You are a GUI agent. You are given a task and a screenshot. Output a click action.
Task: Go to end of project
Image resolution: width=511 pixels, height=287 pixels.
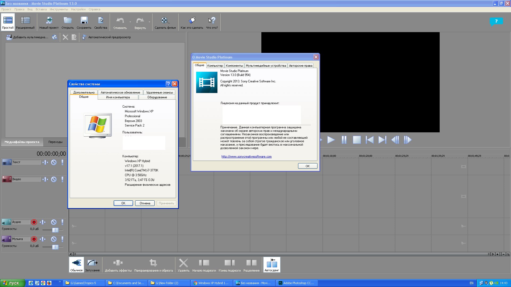pos(382,140)
